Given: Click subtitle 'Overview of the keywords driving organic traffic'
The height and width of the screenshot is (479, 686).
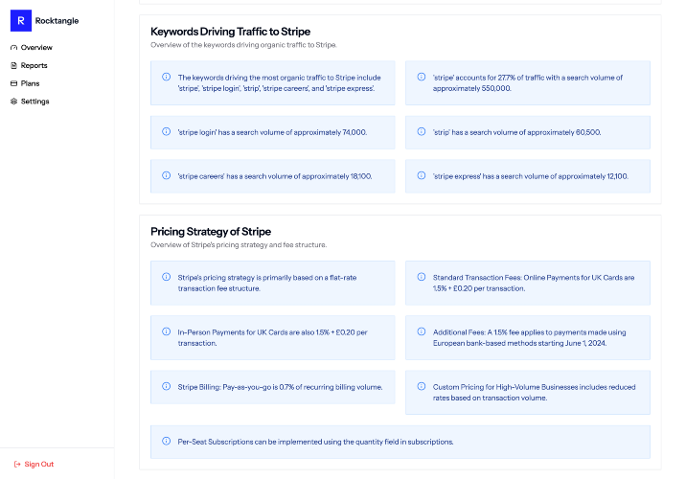Looking at the screenshot, I should point(243,45).
